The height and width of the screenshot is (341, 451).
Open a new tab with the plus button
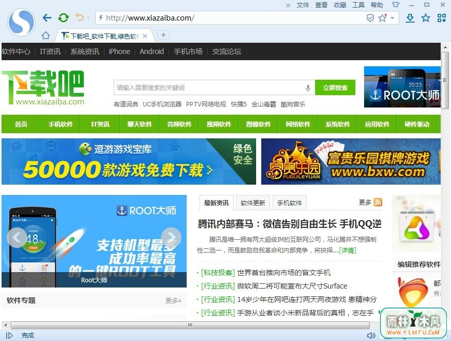pos(164,35)
